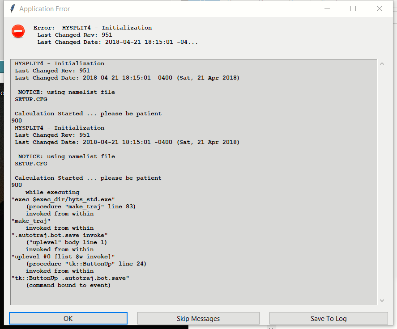Click truncated header "Last Changed Date" line
This screenshot has height=329, width=397.
point(117,42)
